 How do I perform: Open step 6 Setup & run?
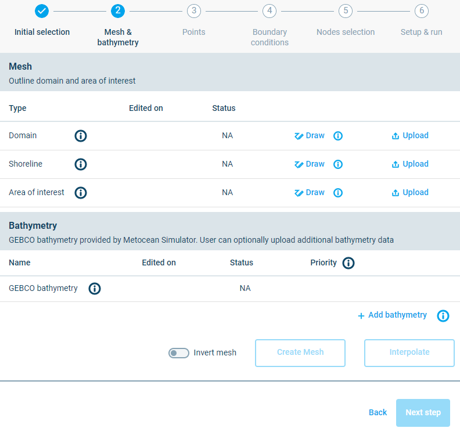point(421,11)
